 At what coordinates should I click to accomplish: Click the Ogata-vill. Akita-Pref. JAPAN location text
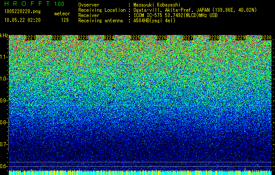(x=195, y=10)
